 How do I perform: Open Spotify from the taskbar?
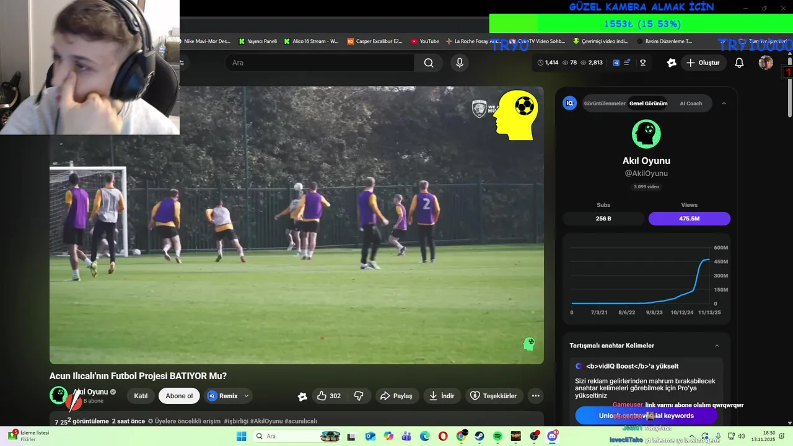click(x=497, y=436)
